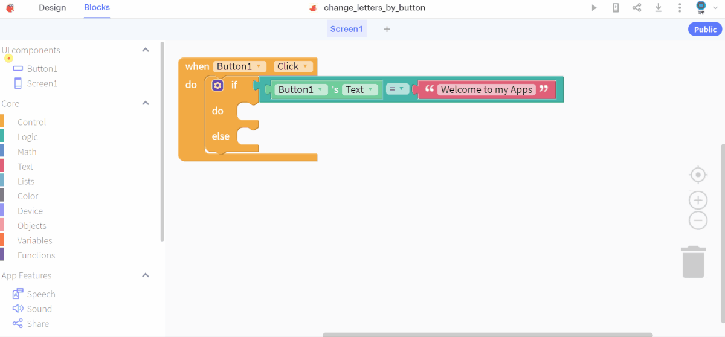
Task: Open Button1 dropdown in when block
Action: coord(240,66)
